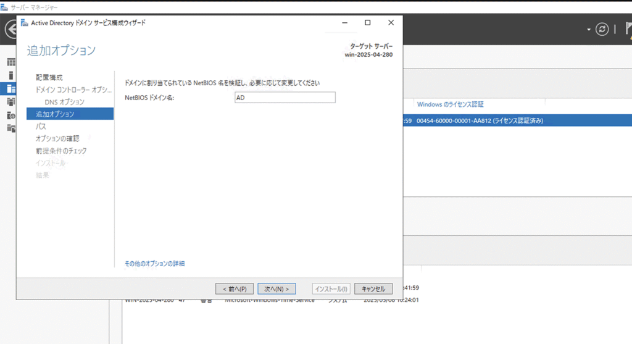Click the 追加オプション page heading
This screenshot has width=632, height=344.
[61, 51]
